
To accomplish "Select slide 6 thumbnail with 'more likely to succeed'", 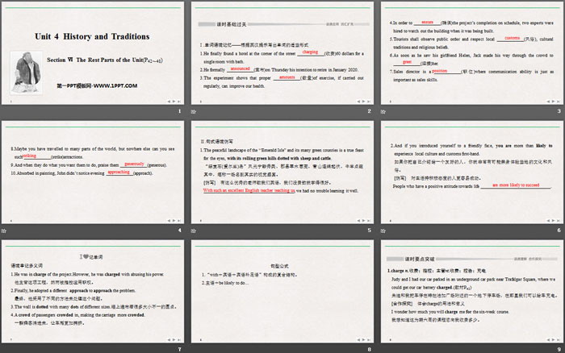I will point(471,173).
